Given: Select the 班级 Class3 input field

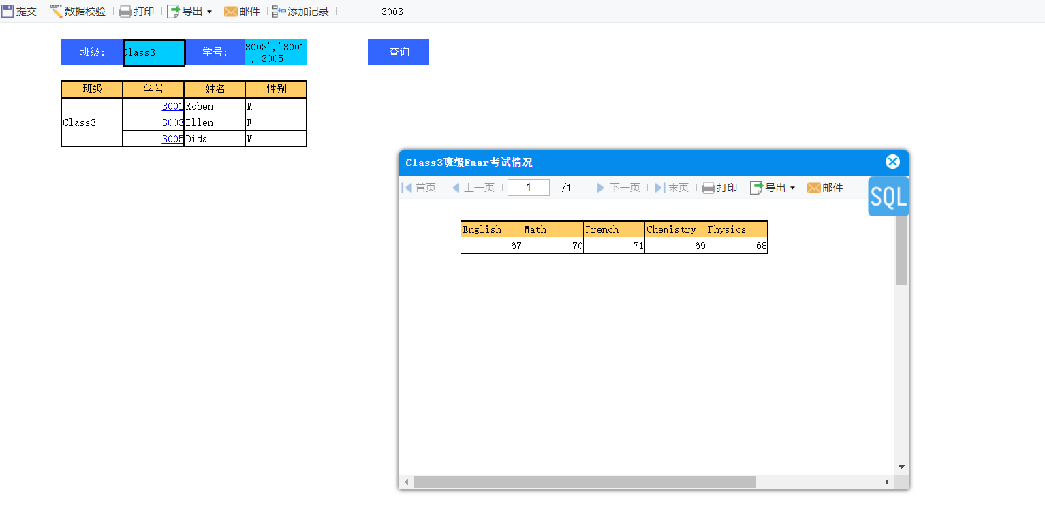Looking at the screenshot, I should point(154,52).
